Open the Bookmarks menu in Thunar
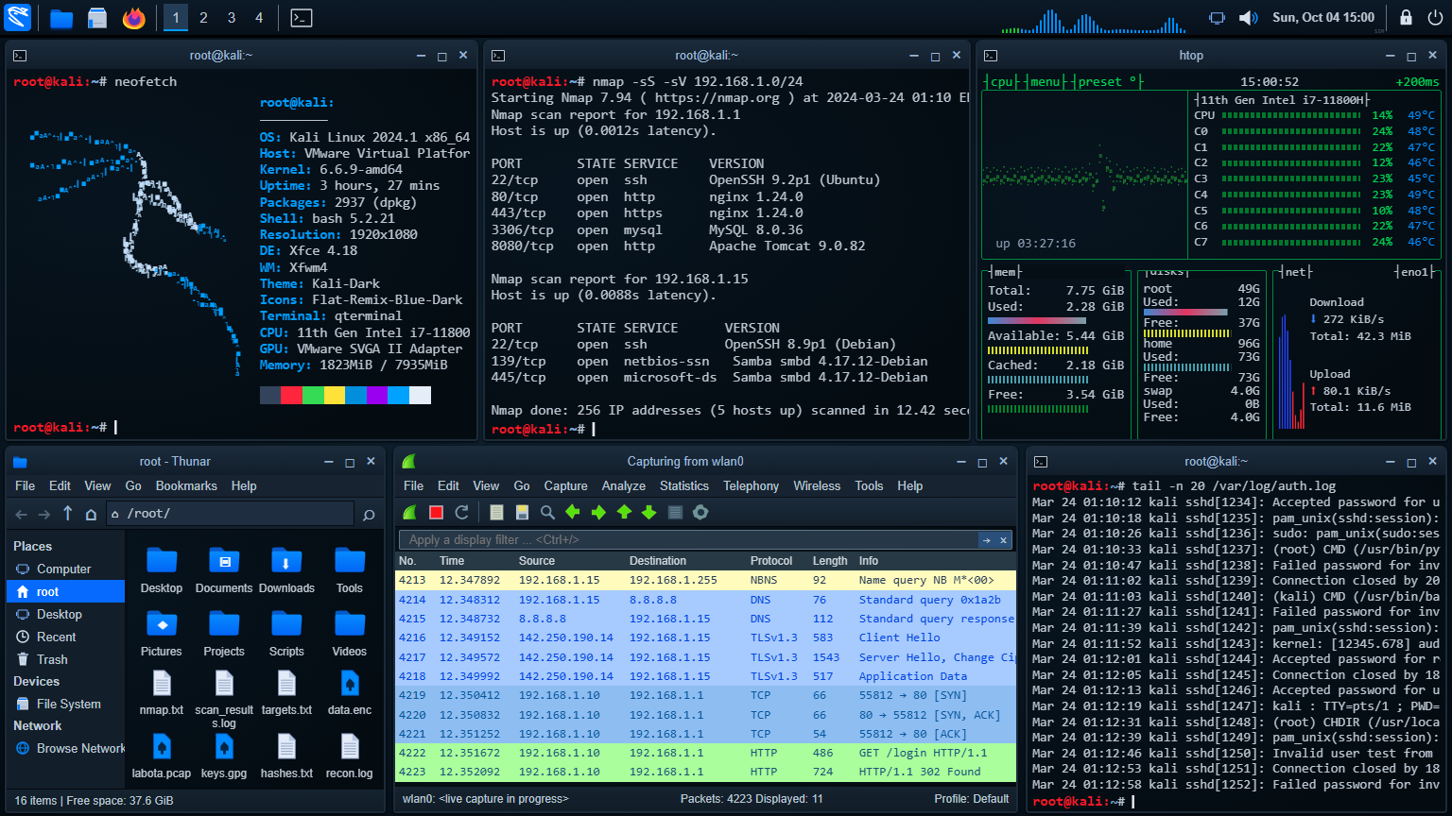1452x816 pixels. click(186, 485)
